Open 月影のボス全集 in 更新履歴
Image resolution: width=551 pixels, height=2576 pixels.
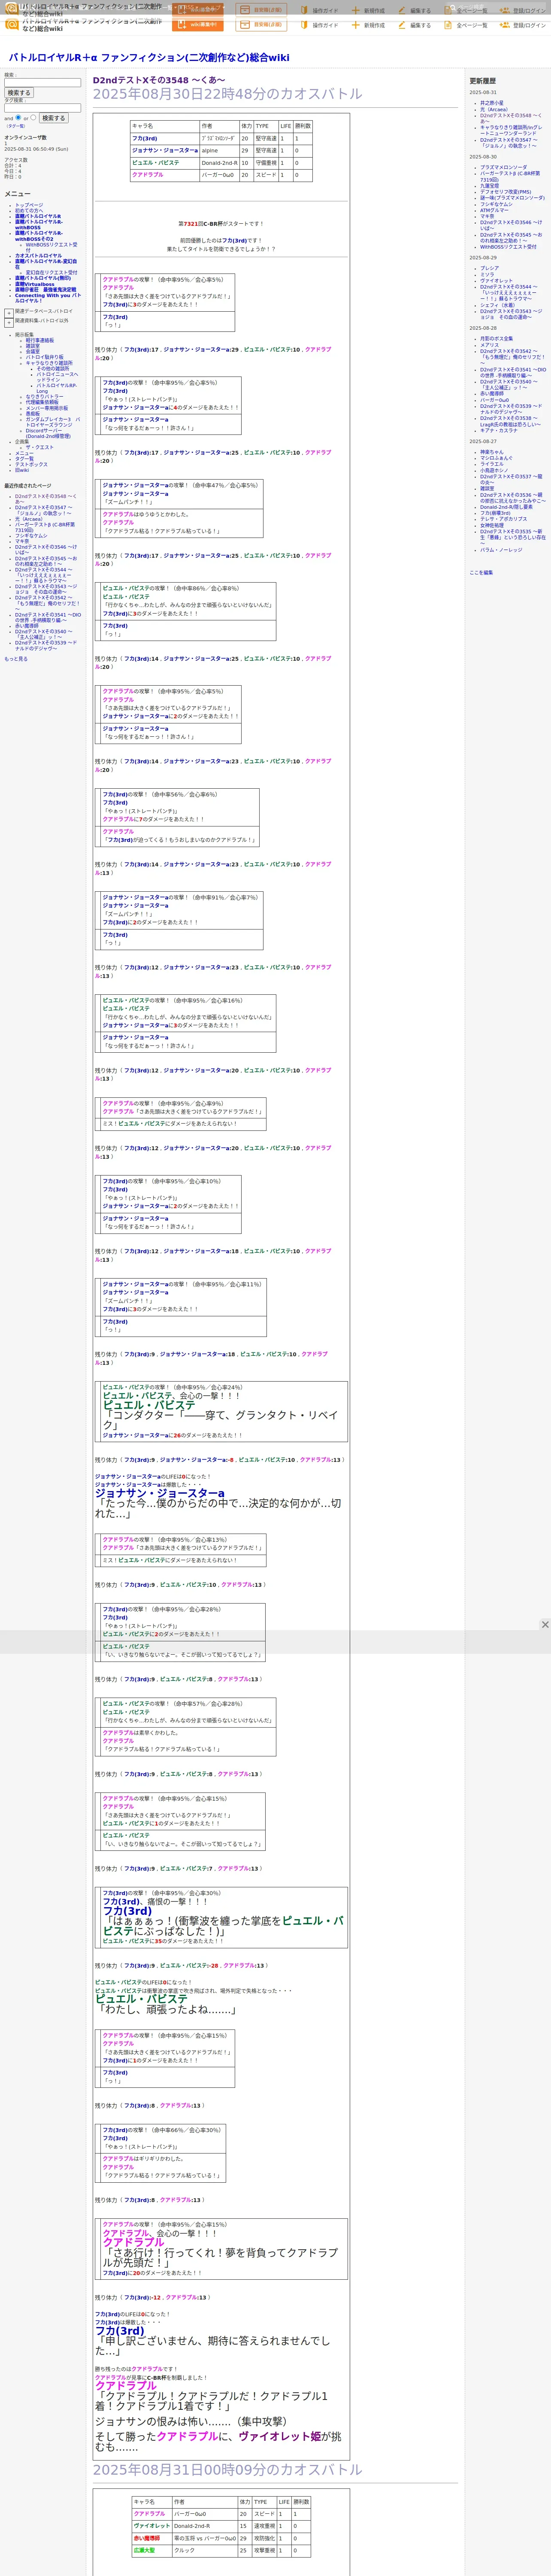pyautogui.click(x=496, y=339)
